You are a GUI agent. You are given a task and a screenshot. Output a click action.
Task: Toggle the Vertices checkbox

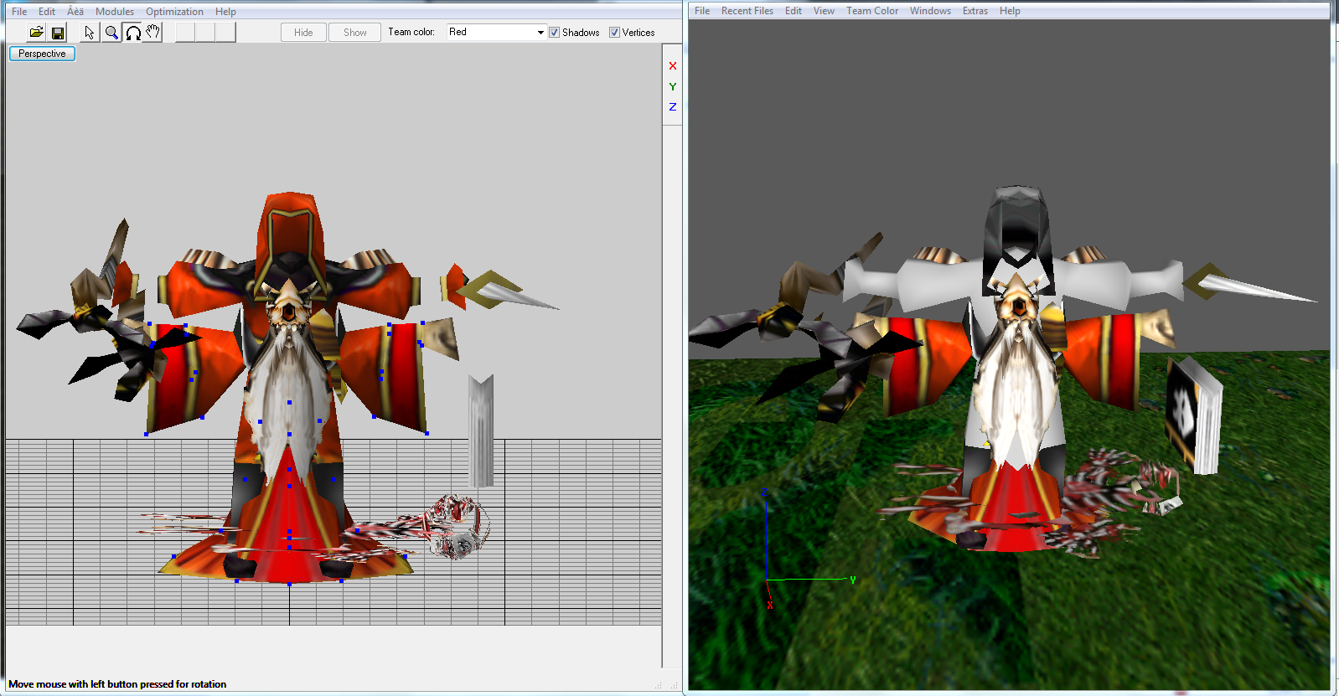pos(614,33)
